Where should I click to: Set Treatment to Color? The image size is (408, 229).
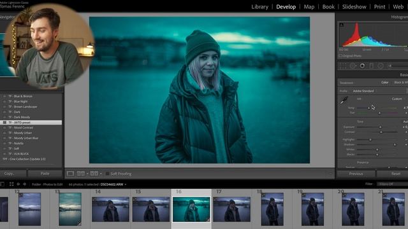click(385, 83)
